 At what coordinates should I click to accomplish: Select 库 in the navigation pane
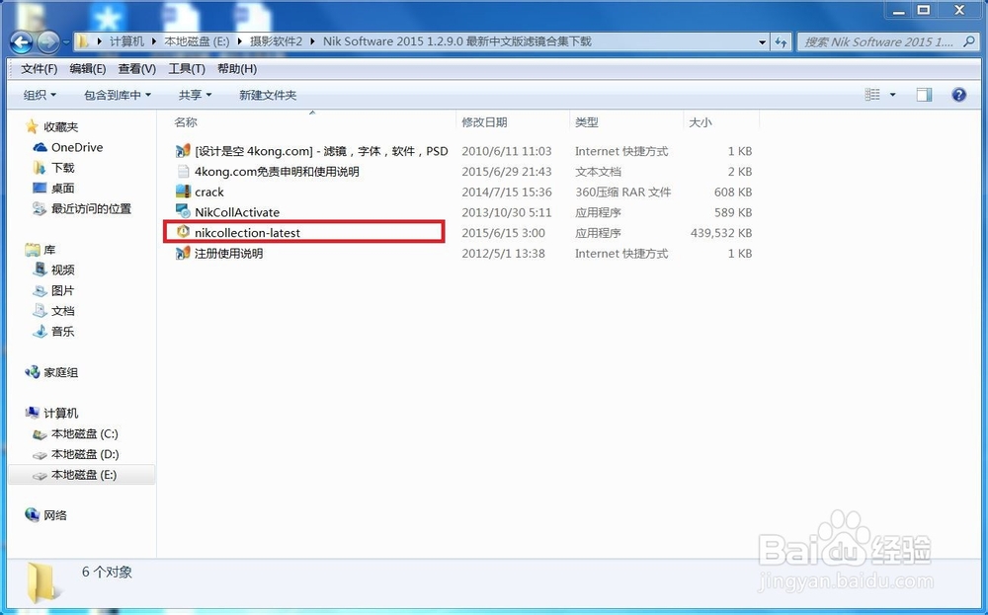49,250
